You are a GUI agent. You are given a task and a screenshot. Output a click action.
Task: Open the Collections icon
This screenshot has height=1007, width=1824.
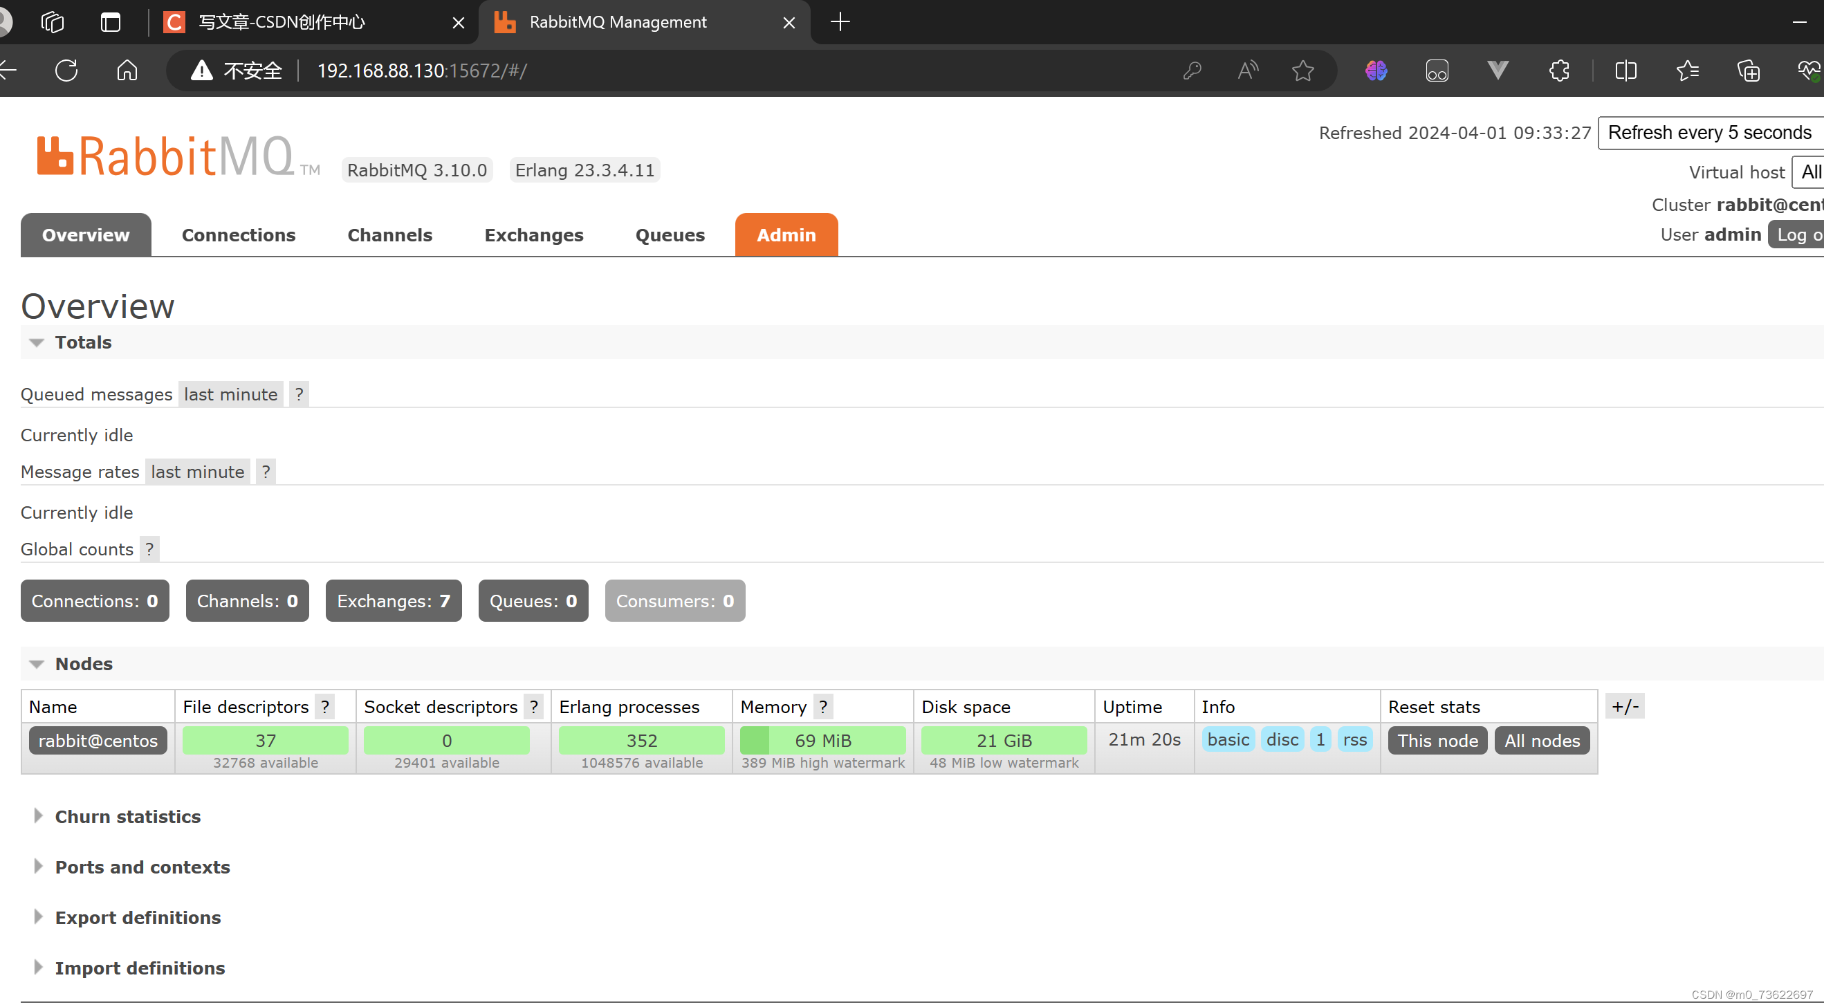click(x=1748, y=70)
